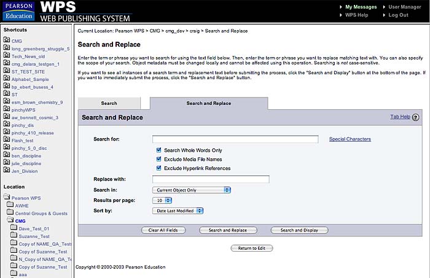The image size is (430, 278).
Task: Click the AWHE folder icon in Location
Action: [x=10, y=204]
